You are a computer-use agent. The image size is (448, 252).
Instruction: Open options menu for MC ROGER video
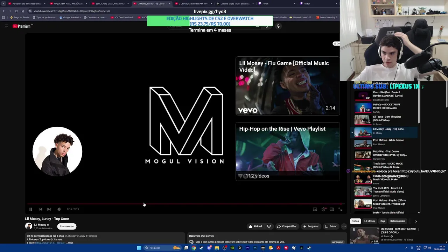click(x=419, y=230)
